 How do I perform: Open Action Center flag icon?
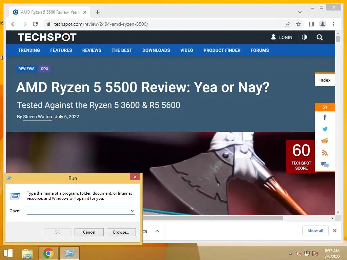[315, 254]
